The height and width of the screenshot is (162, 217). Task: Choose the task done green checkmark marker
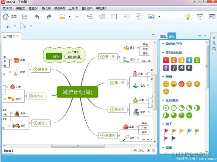189,116
